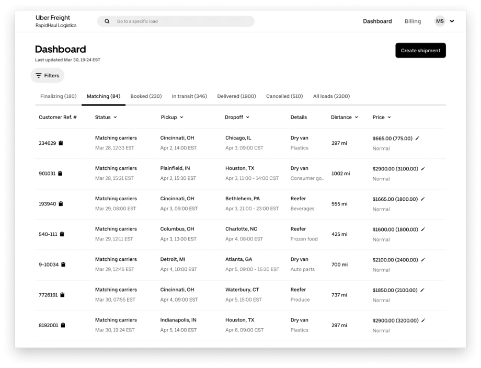Open the MS account menu chevron
This screenshot has width=481, height=368.
pos(452,21)
